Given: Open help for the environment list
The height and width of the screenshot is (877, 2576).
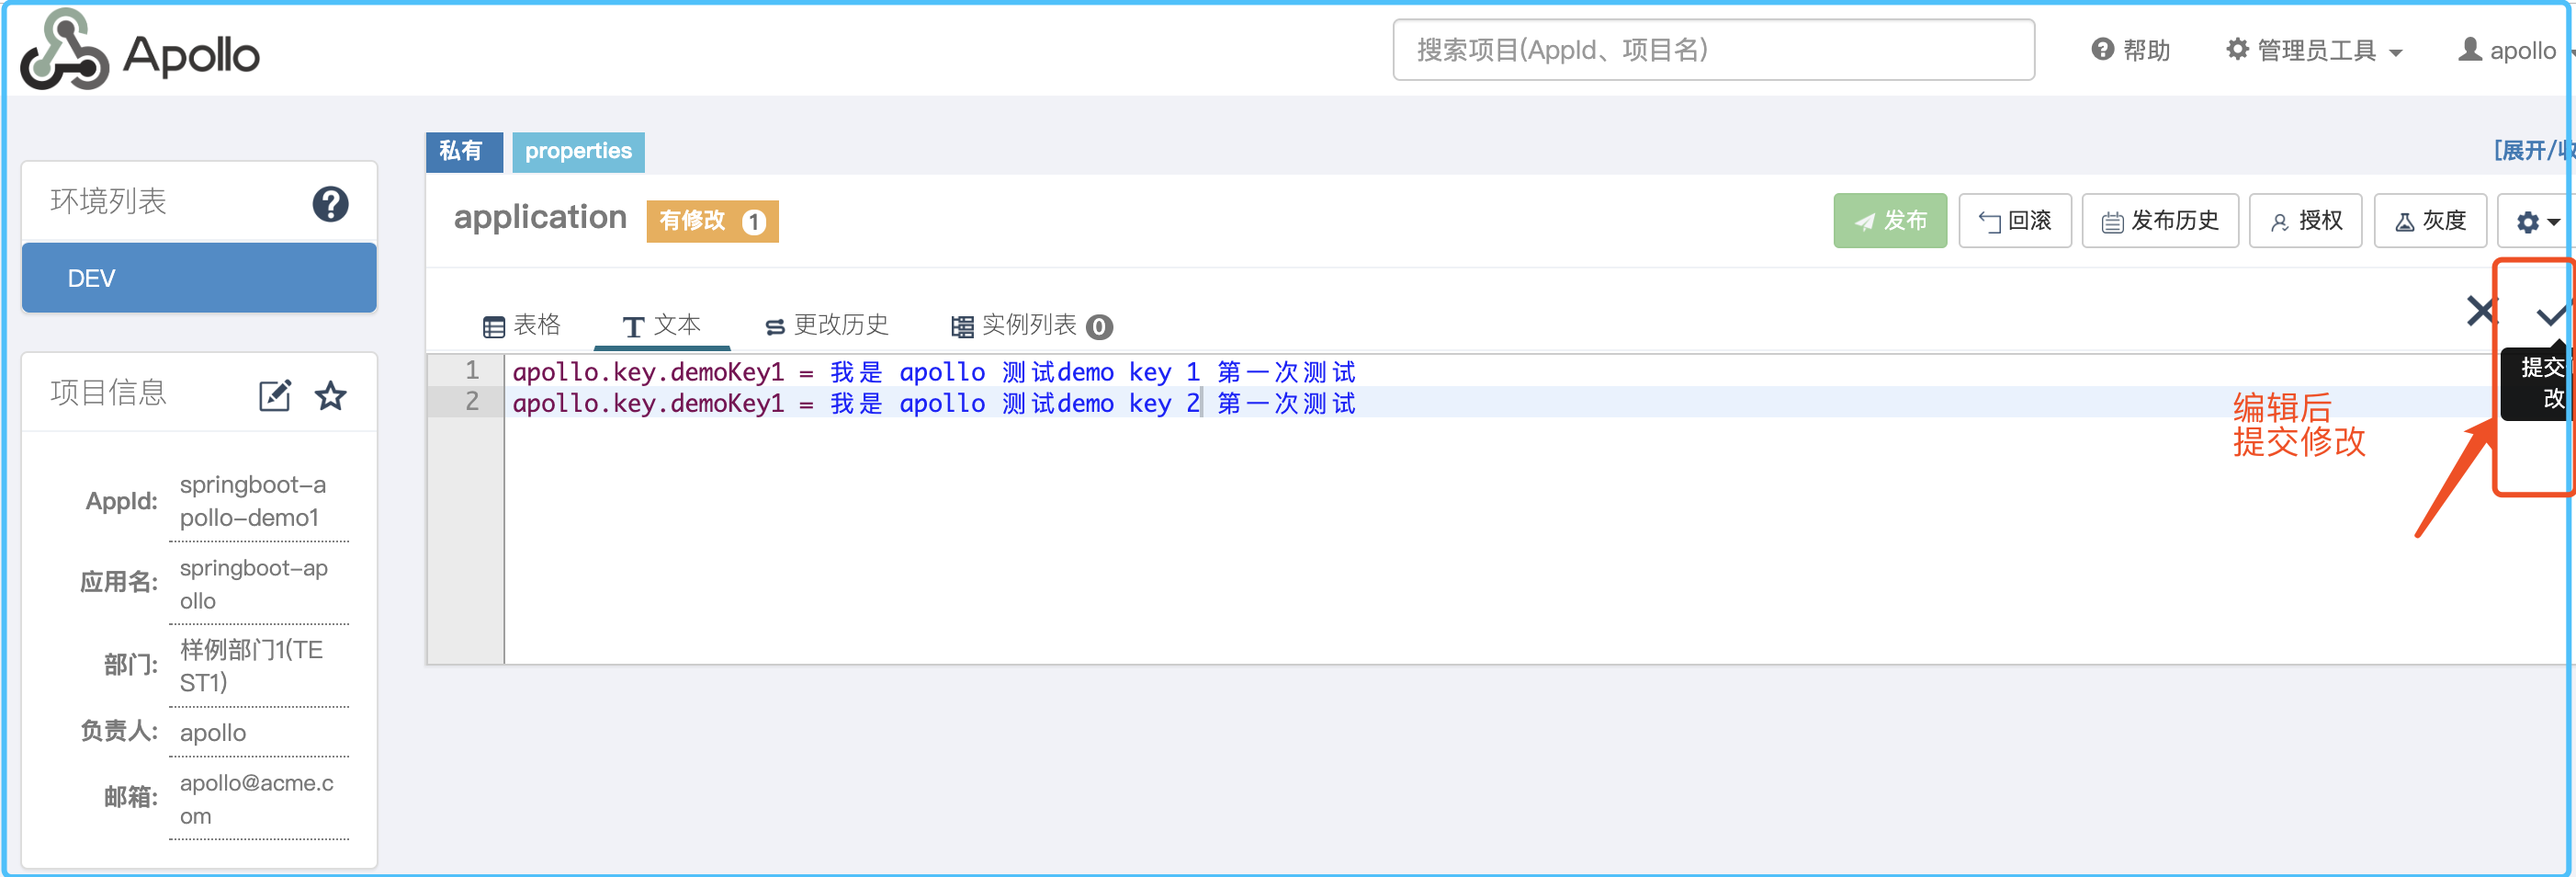Looking at the screenshot, I should tap(330, 203).
